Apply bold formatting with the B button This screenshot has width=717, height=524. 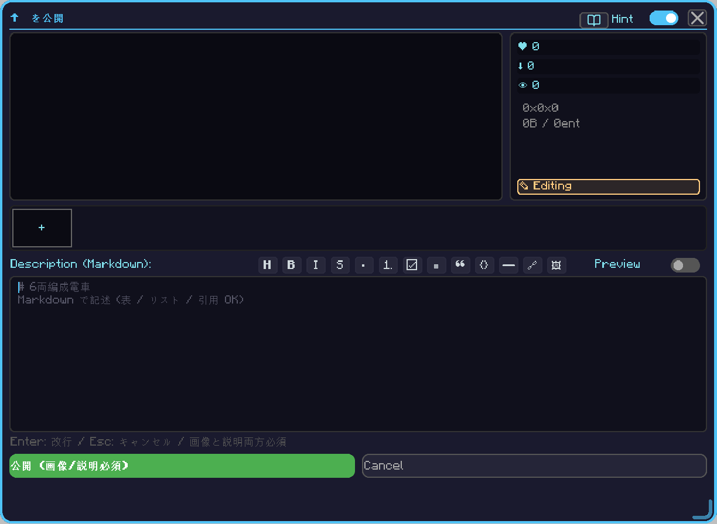[292, 265]
